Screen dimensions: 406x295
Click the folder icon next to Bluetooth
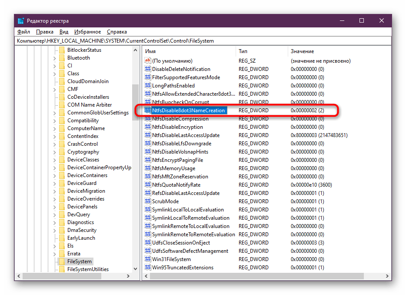click(62, 58)
